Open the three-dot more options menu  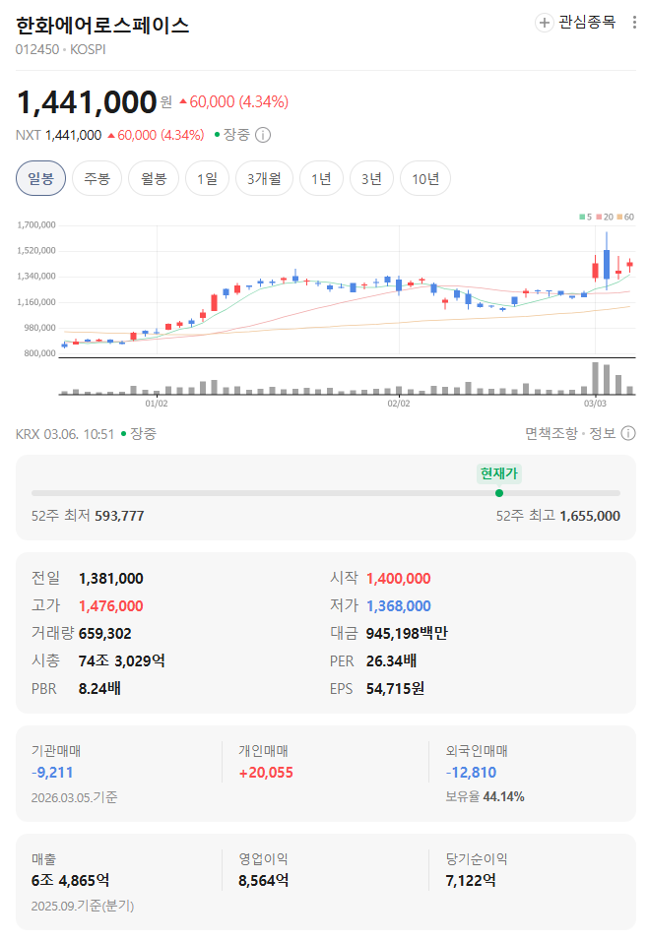click(x=634, y=23)
